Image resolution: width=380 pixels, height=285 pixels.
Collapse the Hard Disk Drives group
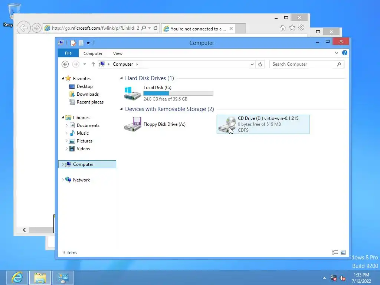click(x=121, y=78)
